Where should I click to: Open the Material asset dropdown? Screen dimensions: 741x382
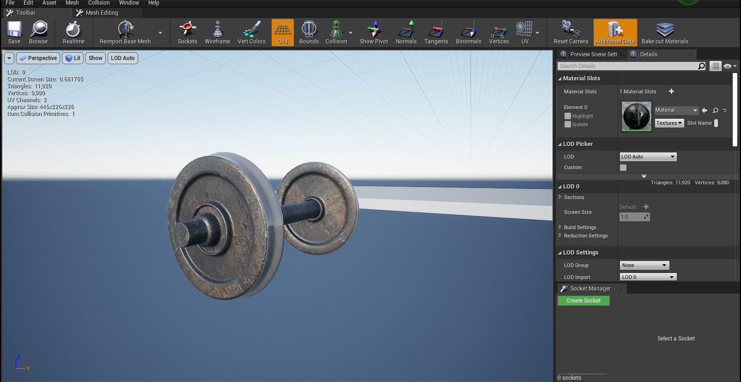click(x=676, y=110)
